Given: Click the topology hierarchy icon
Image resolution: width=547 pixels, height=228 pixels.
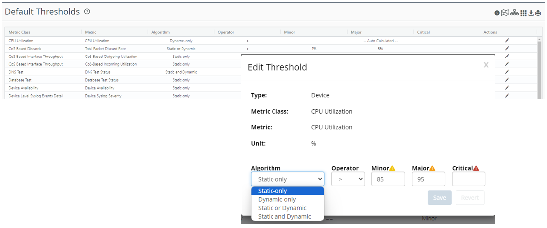Looking at the screenshot, I should 514,13.
